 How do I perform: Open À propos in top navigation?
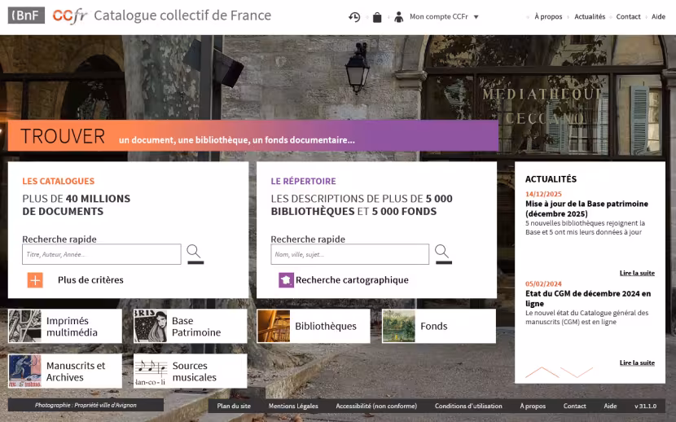click(x=548, y=17)
